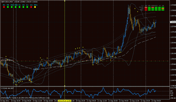
Task: Click the MACD row label in signal panel
Action: tap(141, 7)
